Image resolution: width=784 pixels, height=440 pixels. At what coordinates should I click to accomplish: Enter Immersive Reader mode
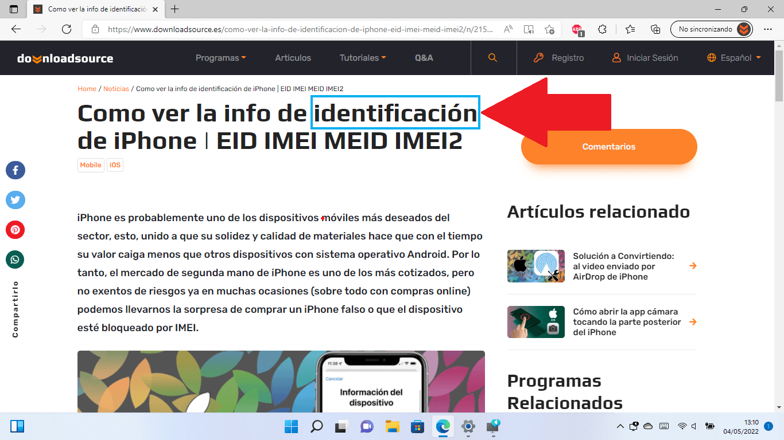529,29
